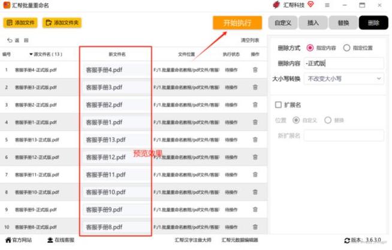Delete row 7 客服手册11 with trash icon
The image size is (392, 250).
click(x=255, y=174)
